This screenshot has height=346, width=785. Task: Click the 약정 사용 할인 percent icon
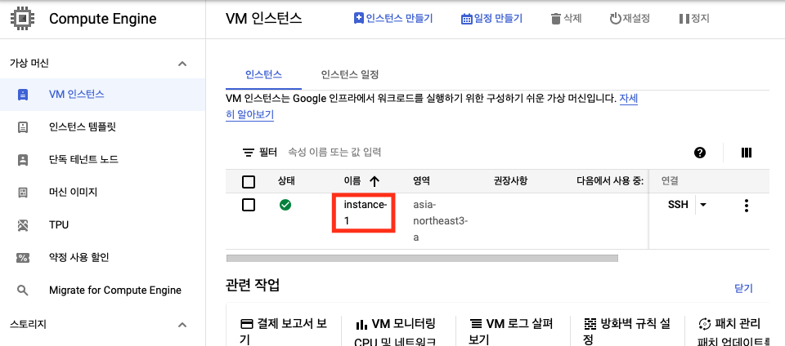pyautogui.click(x=23, y=258)
